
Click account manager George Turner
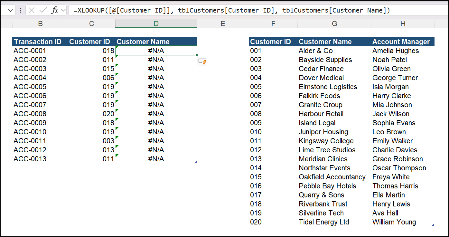[x=403, y=78]
